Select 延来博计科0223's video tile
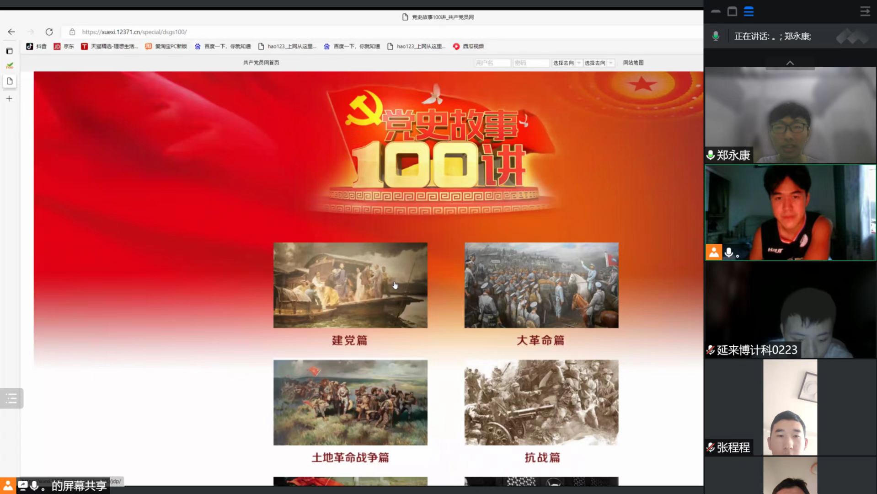877x494 pixels. click(x=790, y=310)
